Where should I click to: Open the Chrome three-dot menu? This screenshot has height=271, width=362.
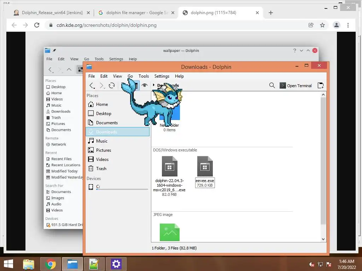click(348, 25)
